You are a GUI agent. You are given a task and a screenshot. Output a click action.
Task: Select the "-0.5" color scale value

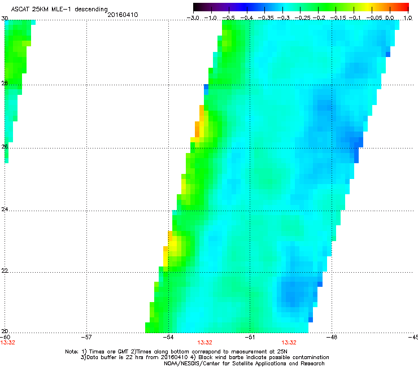(228, 18)
